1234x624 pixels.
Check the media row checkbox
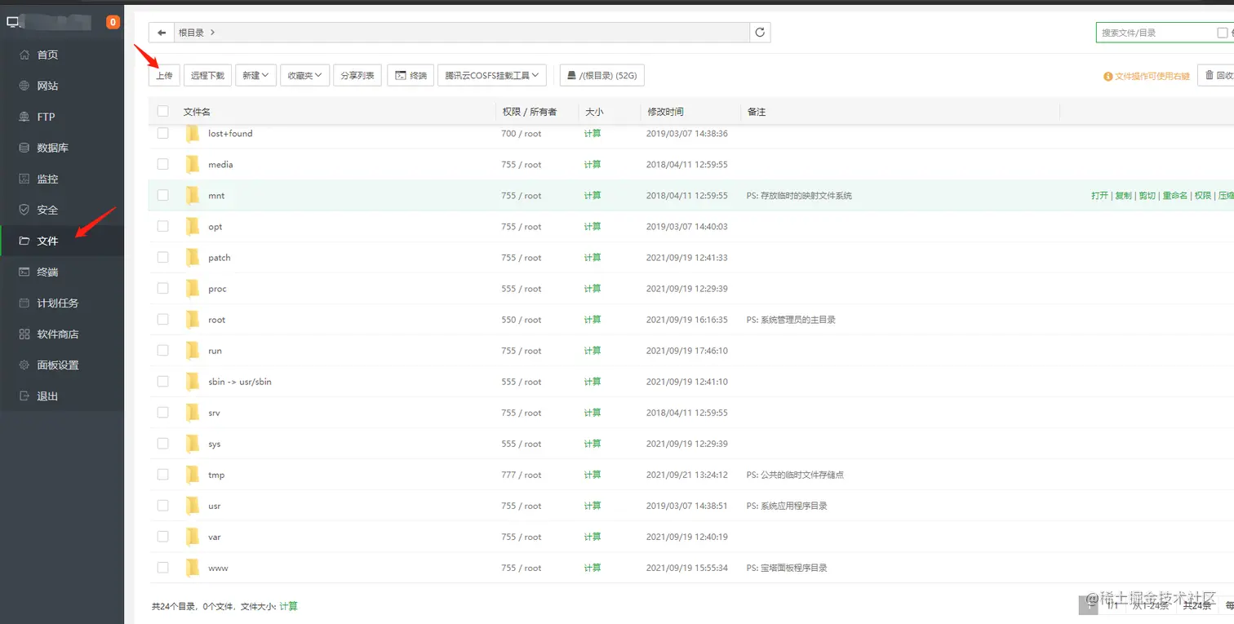(163, 164)
